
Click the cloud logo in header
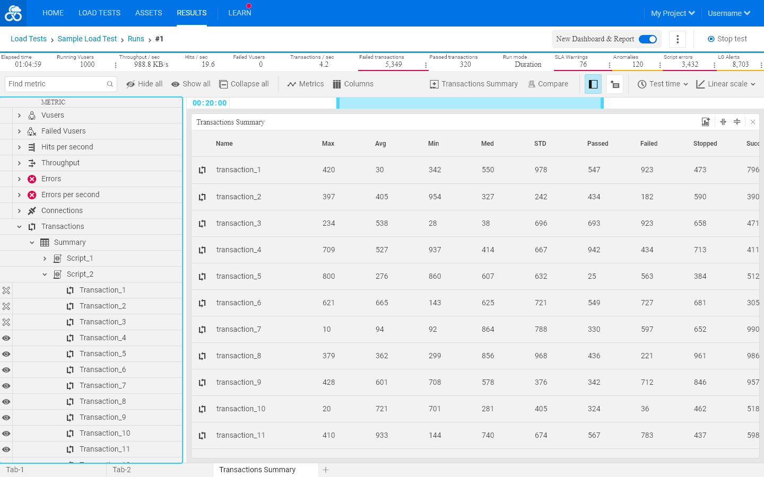point(13,13)
